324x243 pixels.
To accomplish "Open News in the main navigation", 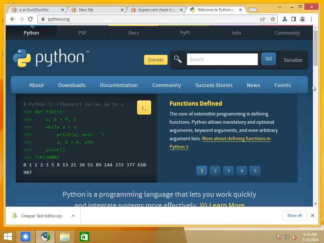I will (x=253, y=85).
